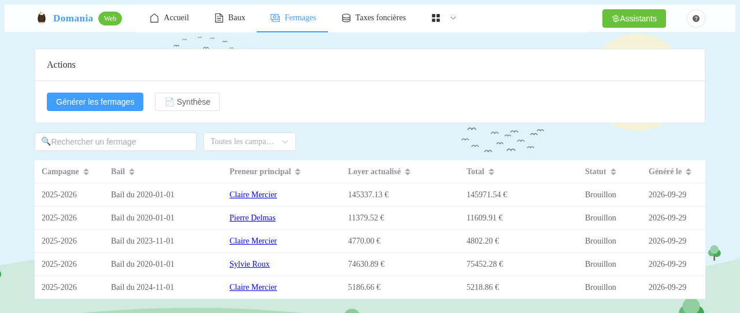The height and width of the screenshot is (313, 740).
Task: Click the Actions panel heading
Action: (x=61, y=65)
